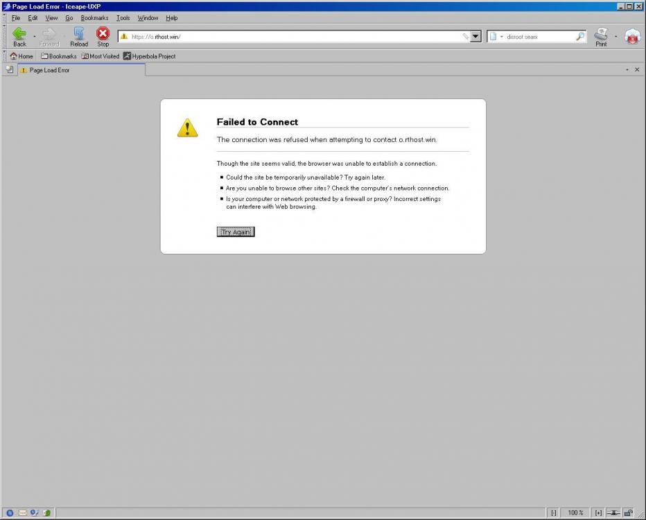Viewport: 646px width, 520px height.
Task: Click the Navigator browser icon in status bar
Action: (x=10, y=513)
